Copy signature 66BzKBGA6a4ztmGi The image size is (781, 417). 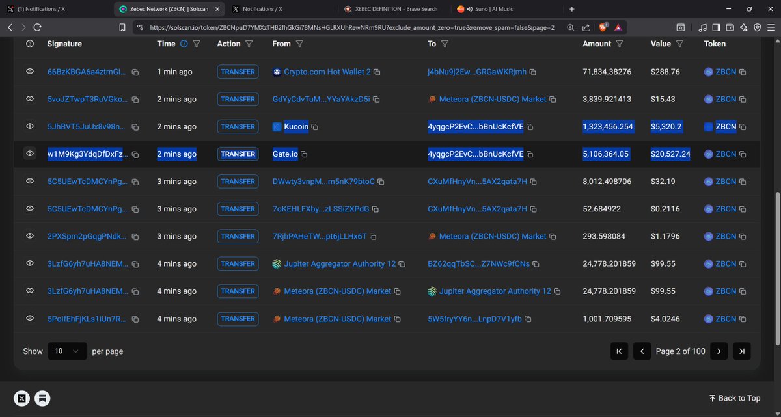point(135,72)
